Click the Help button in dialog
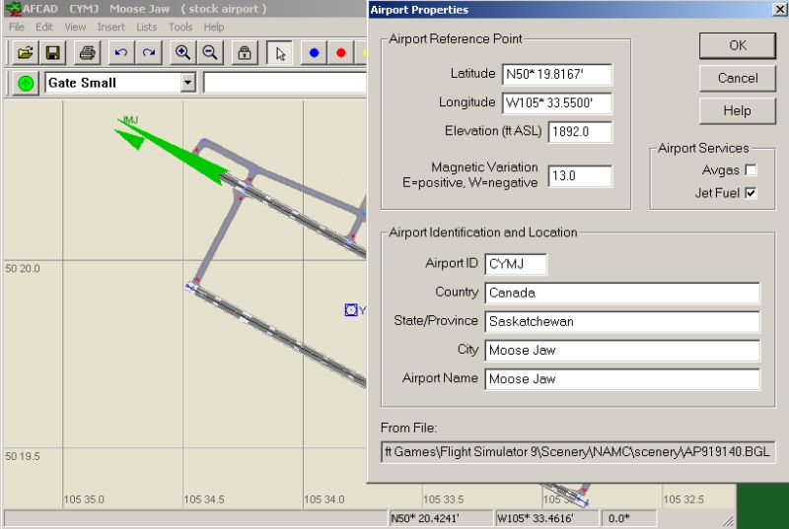Image resolution: width=789 pixels, height=529 pixels. pos(737,110)
